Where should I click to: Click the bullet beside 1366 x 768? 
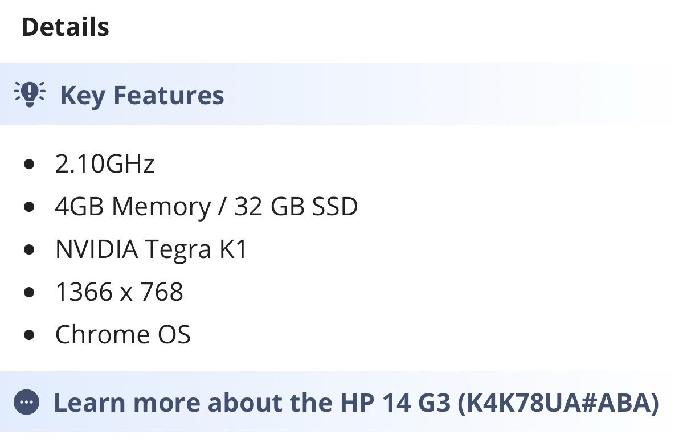30,292
